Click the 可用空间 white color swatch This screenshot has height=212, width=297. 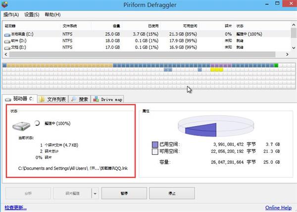point(155,151)
